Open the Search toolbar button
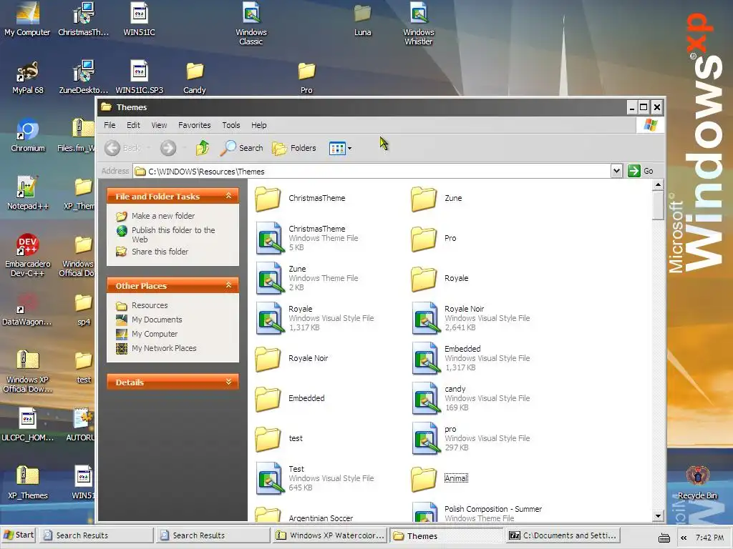Viewport: 733px width, 549px height. click(x=242, y=148)
